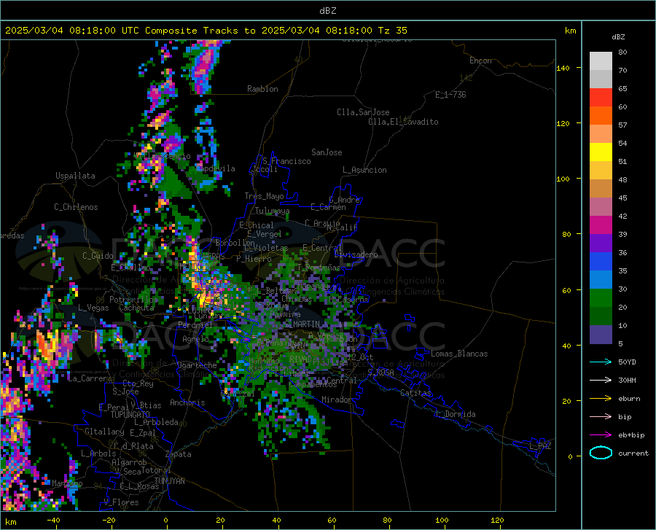The width and height of the screenshot is (656, 530).
Task: Pick the royal blue swatch in dBZ scale
Action: [601, 262]
